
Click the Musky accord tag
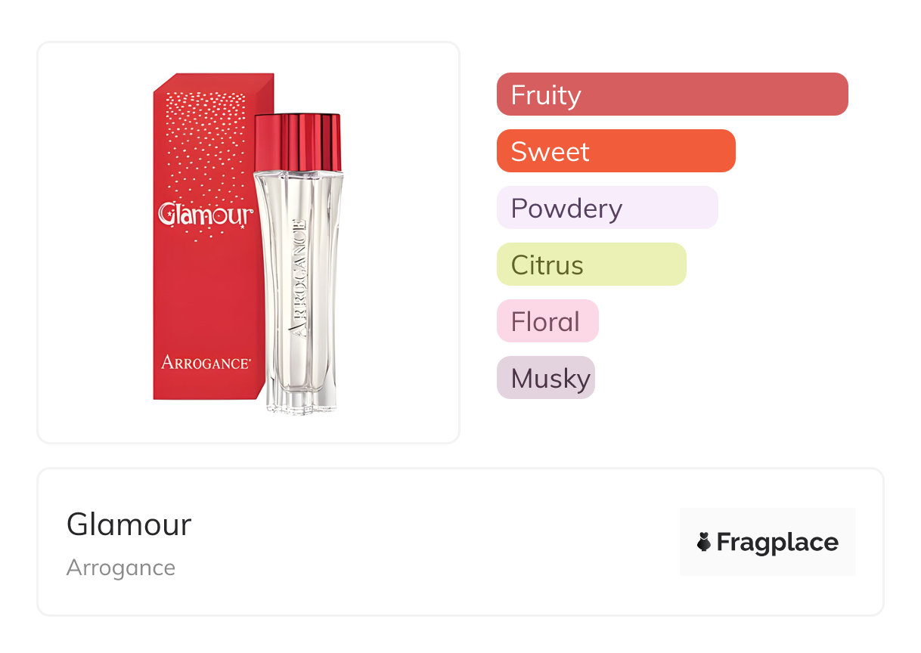click(545, 378)
